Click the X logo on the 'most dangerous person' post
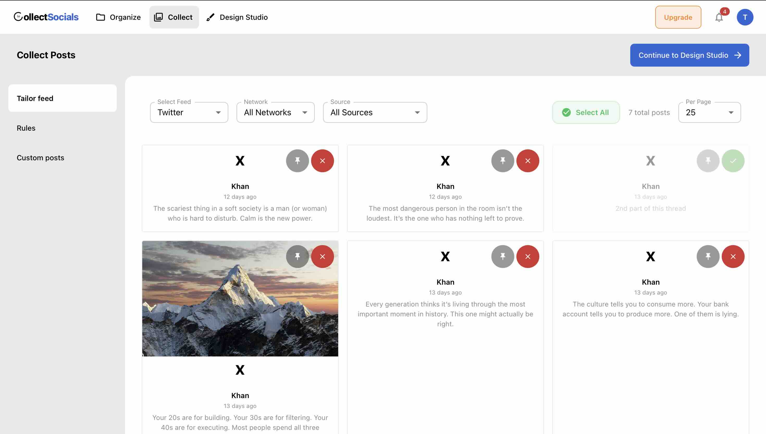Image resolution: width=766 pixels, height=434 pixels. pyautogui.click(x=445, y=161)
